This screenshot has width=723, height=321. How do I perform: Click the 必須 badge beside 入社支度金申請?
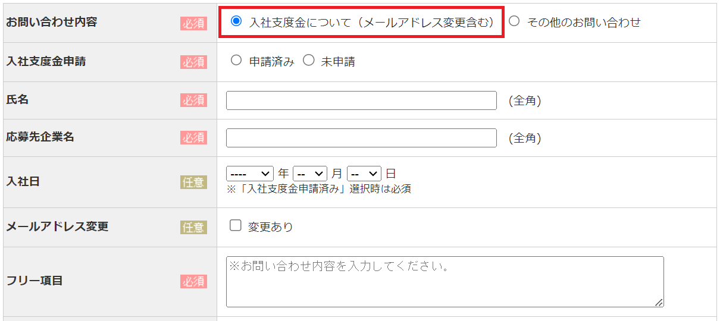coord(194,62)
